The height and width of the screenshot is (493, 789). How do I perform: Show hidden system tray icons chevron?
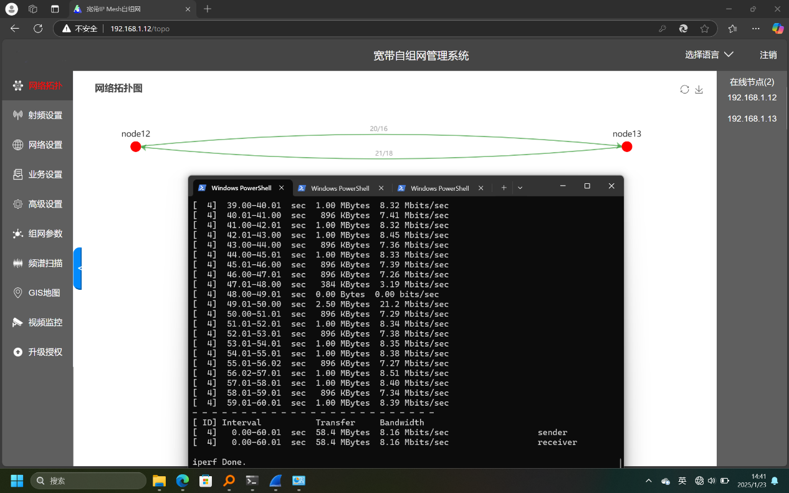click(x=648, y=481)
